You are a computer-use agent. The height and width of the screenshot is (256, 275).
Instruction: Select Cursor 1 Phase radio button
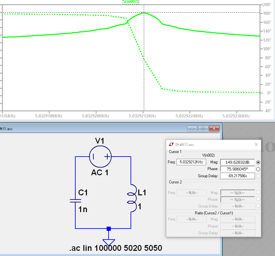point(258,169)
